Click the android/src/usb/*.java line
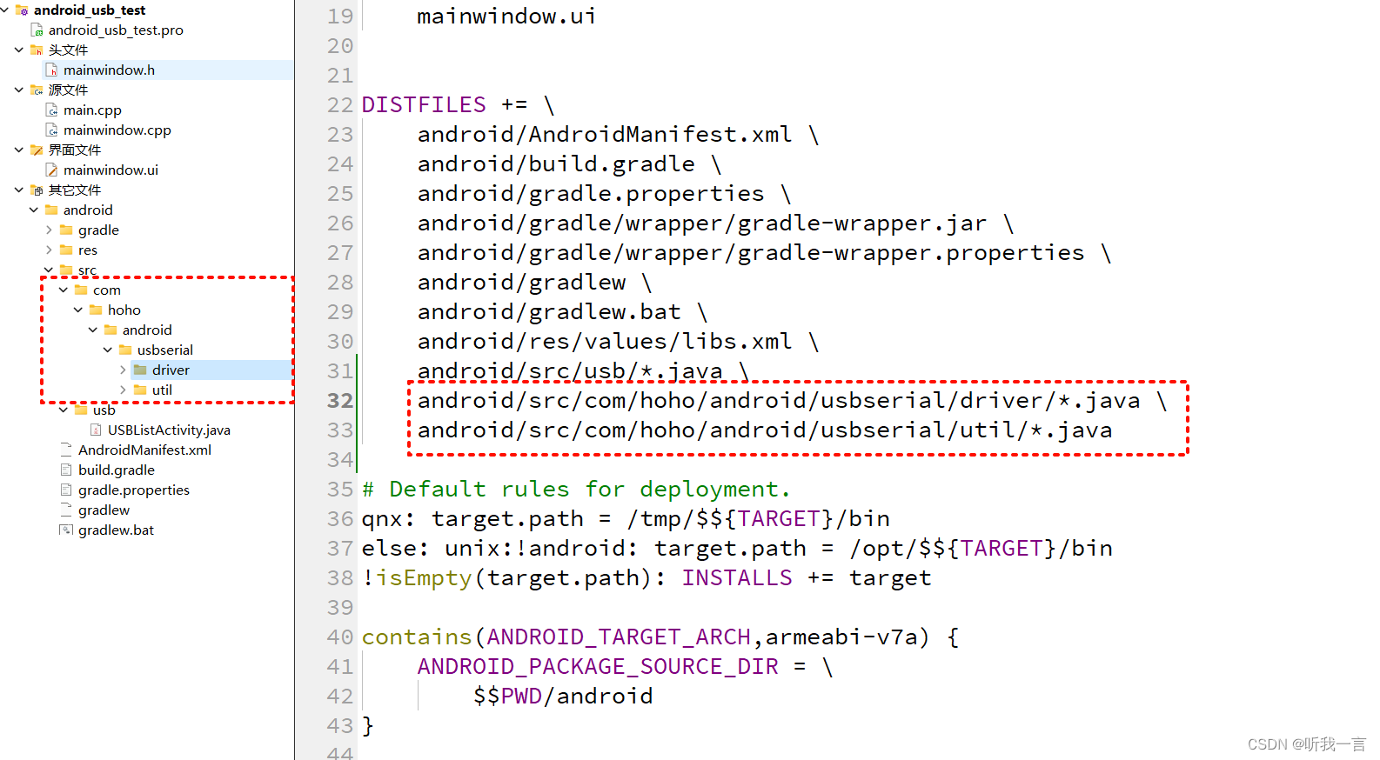The image size is (1380, 760). pyautogui.click(x=583, y=370)
